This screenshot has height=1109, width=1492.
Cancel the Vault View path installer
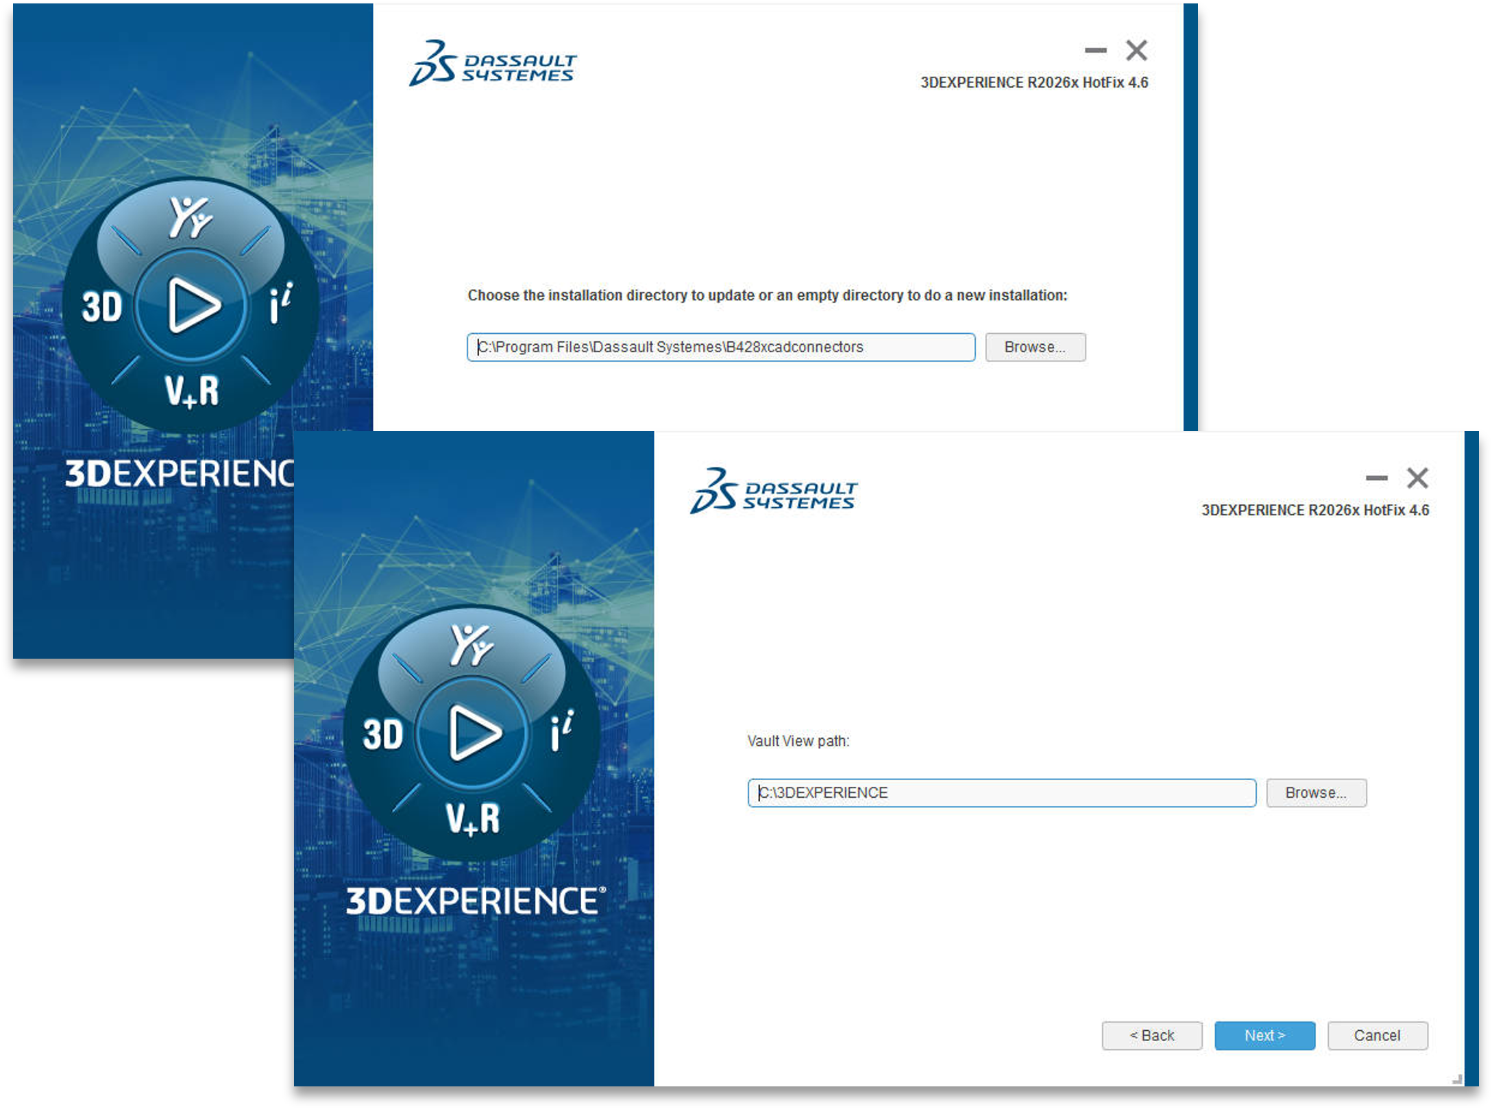(1378, 1035)
